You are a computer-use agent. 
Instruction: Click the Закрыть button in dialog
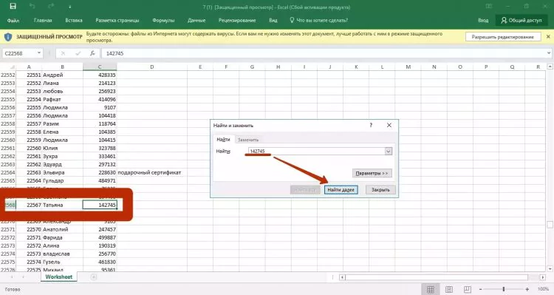(x=380, y=190)
